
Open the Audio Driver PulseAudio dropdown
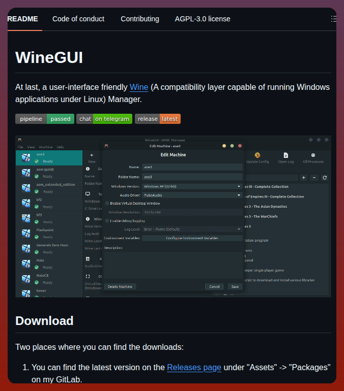coord(192,195)
